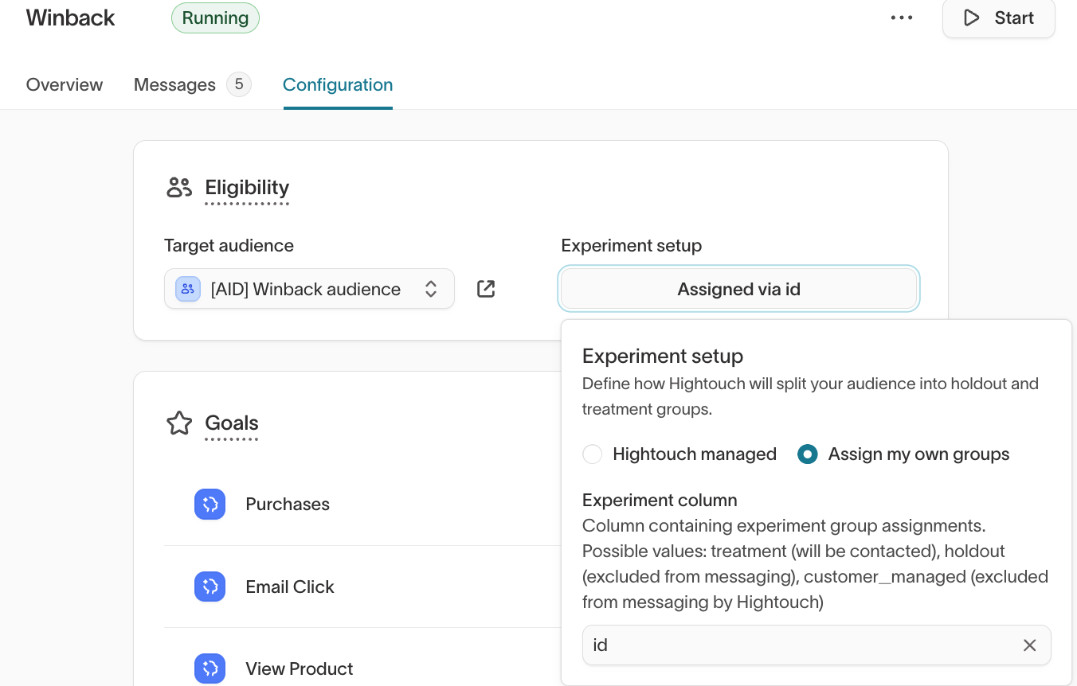The width and height of the screenshot is (1077, 686).
Task: Open the Target audience dropdown
Action: pyautogui.click(x=309, y=289)
